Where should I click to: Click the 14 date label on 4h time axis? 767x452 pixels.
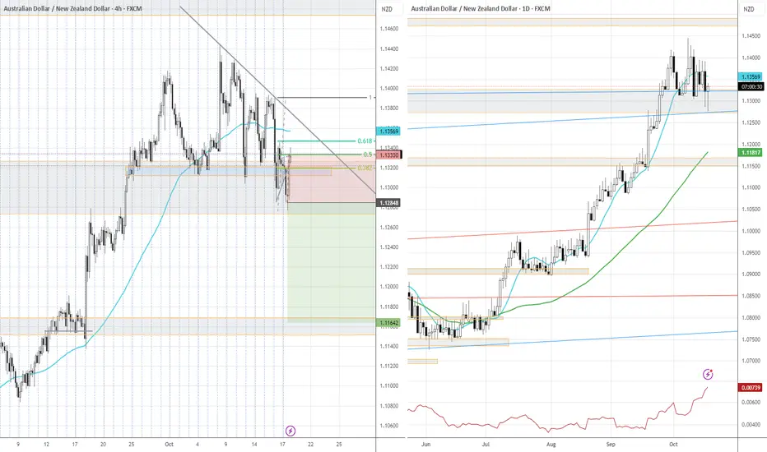(254, 444)
